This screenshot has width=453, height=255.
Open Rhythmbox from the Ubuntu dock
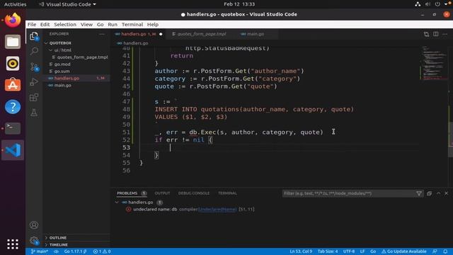pyautogui.click(x=13, y=64)
